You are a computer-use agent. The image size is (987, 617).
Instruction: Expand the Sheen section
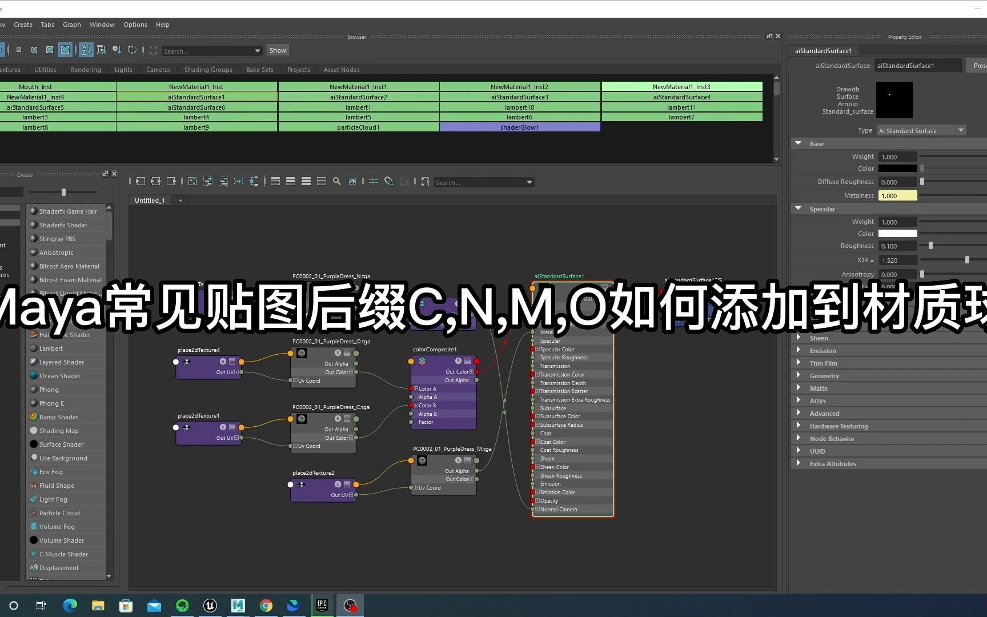[799, 338]
